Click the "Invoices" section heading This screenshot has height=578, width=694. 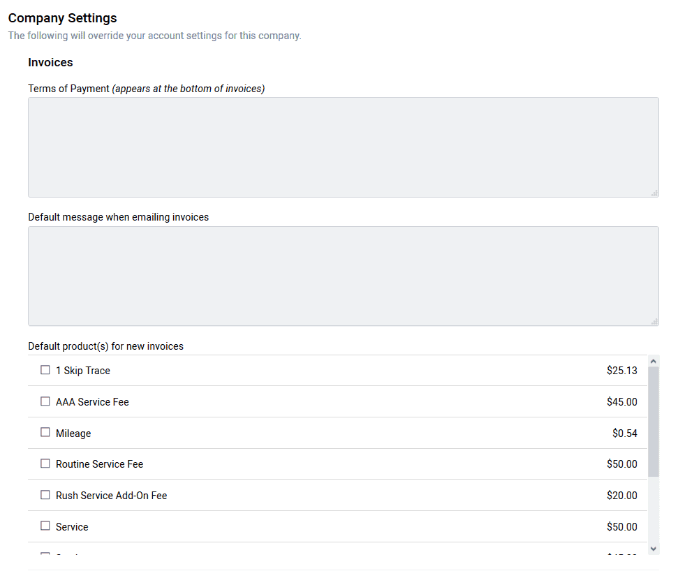50,62
